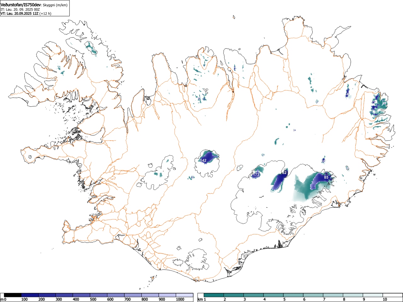Click the '1000' tick label in the meter legend

pyautogui.click(x=180, y=299)
